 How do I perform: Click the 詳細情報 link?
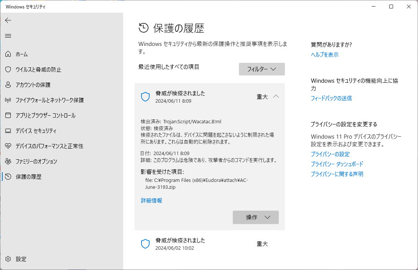click(151, 200)
